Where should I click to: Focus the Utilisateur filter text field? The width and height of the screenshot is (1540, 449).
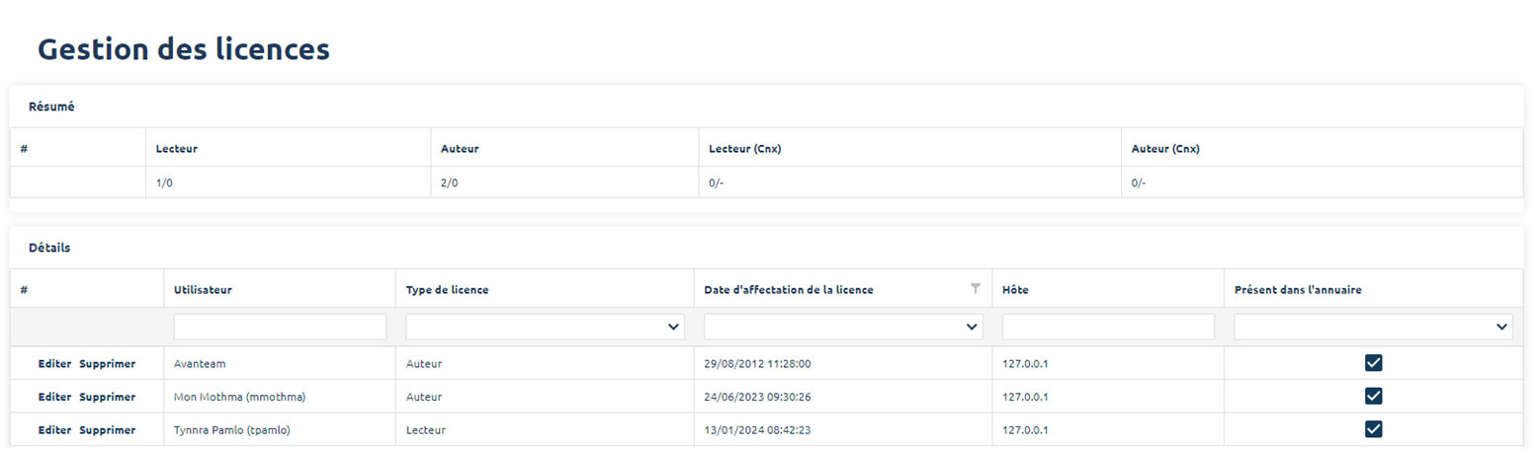[280, 327]
